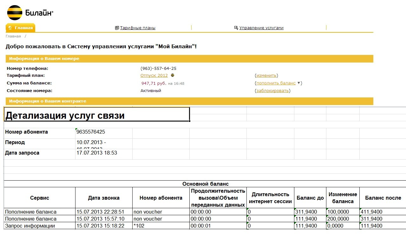Click the home icon in Главная tab
406x239 pixels.
10,28
